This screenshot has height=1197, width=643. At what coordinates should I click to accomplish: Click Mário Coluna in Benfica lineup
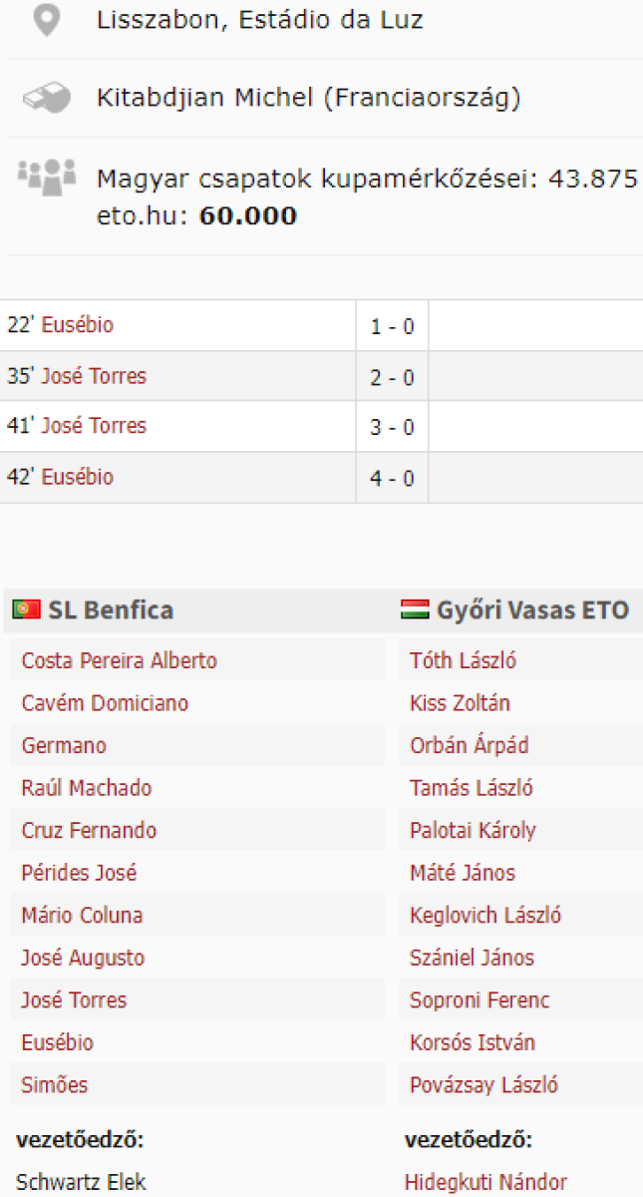[82, 915]
